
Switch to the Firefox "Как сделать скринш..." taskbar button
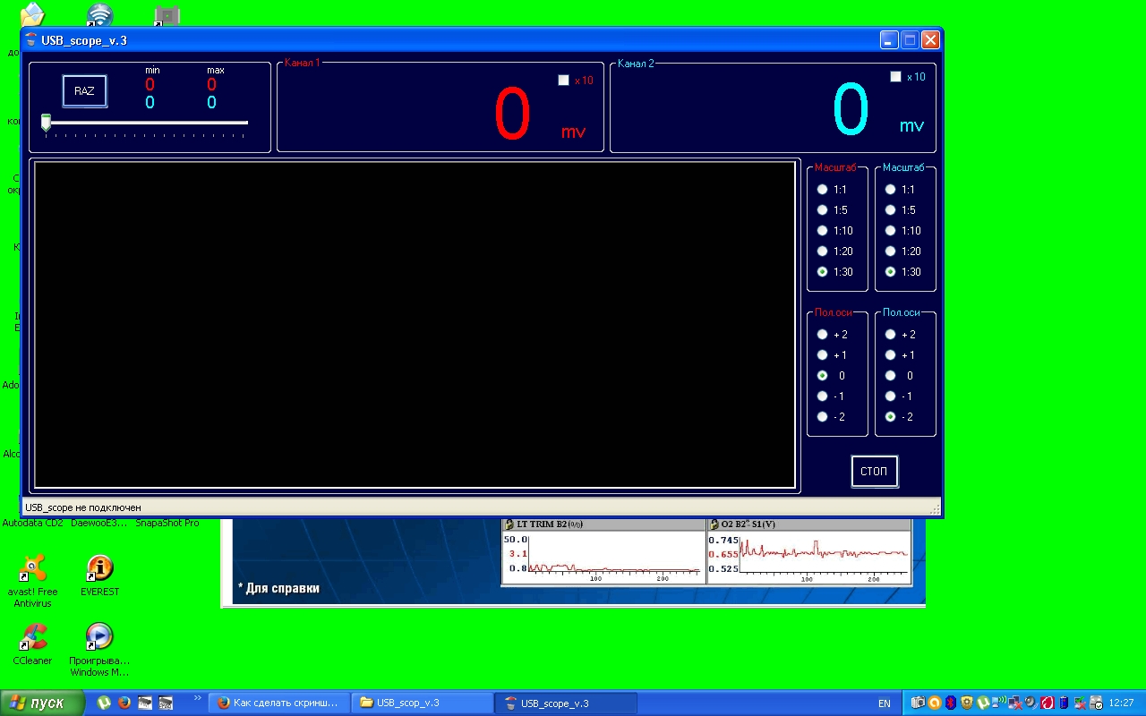coord(278,703)
